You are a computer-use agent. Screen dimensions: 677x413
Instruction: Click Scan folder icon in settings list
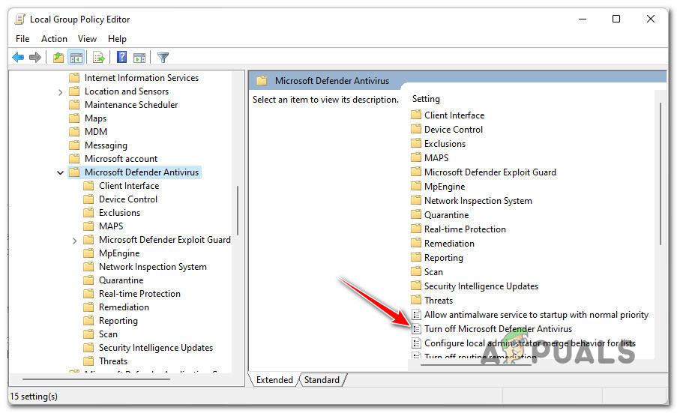point(416,271)
